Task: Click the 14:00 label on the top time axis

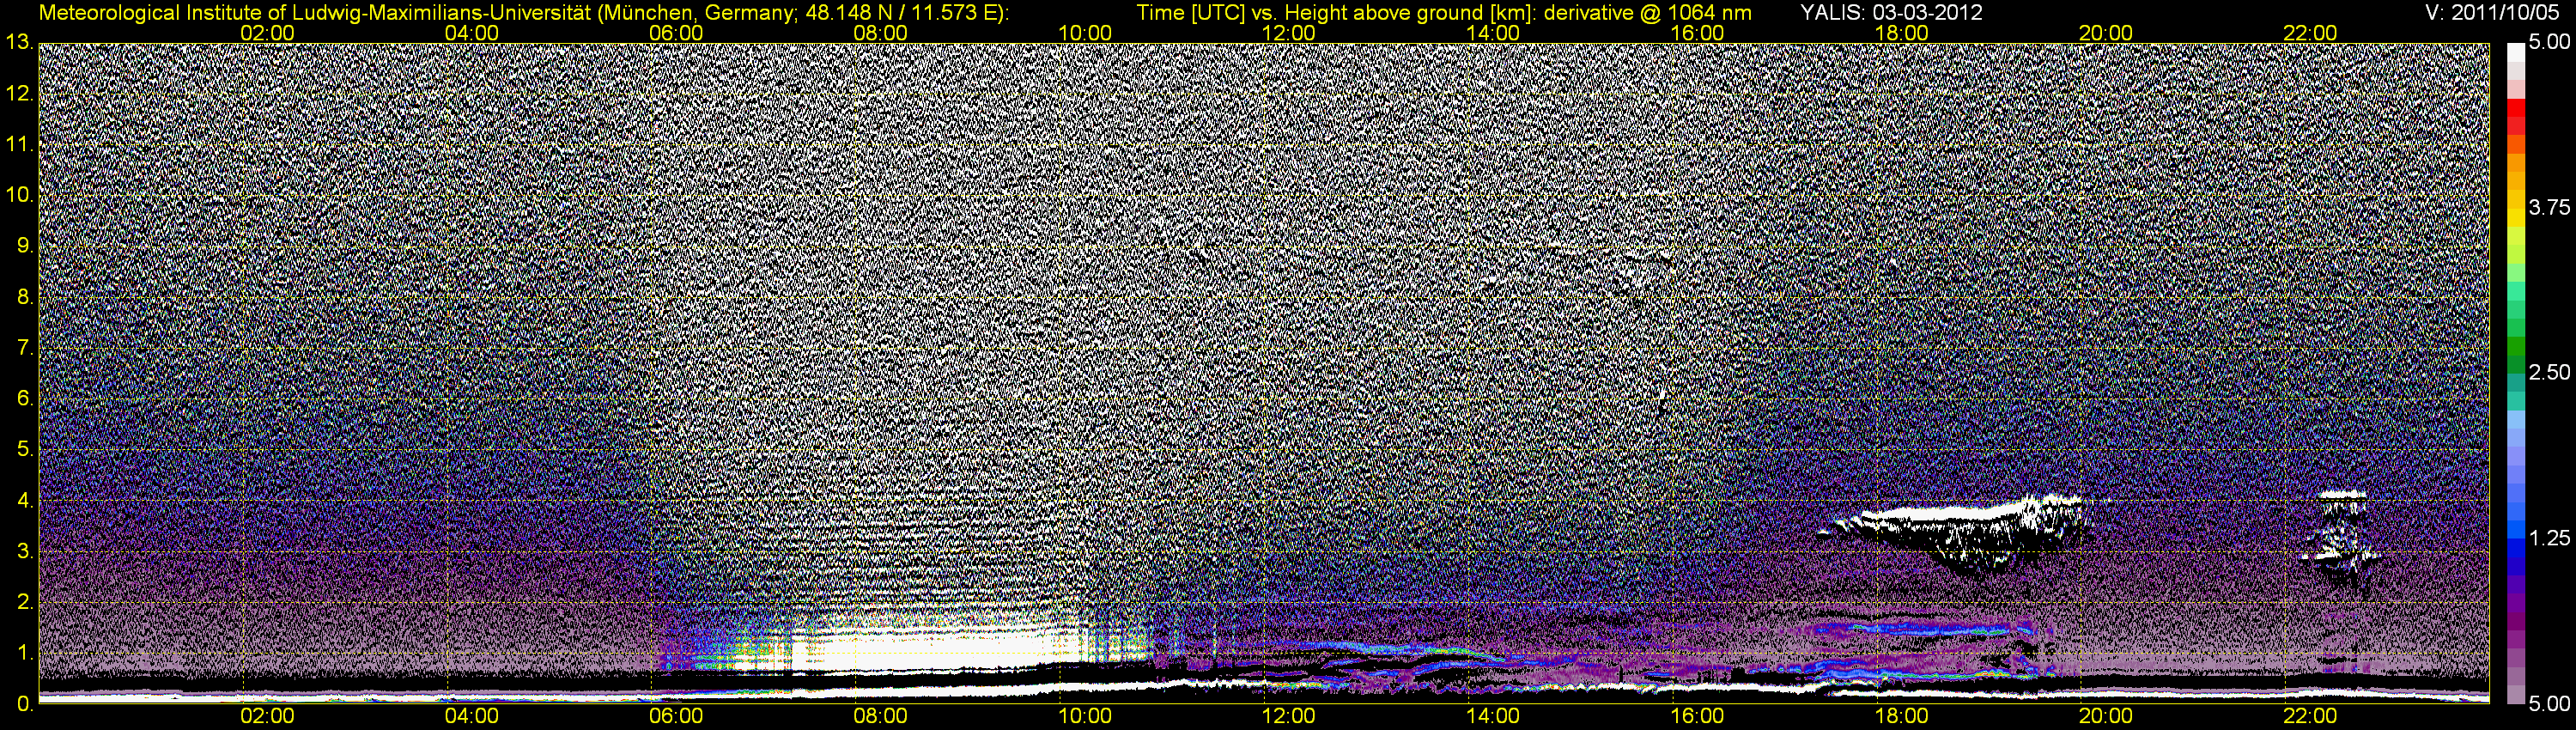Action: pyautogui.click(x=1493, y=33)
